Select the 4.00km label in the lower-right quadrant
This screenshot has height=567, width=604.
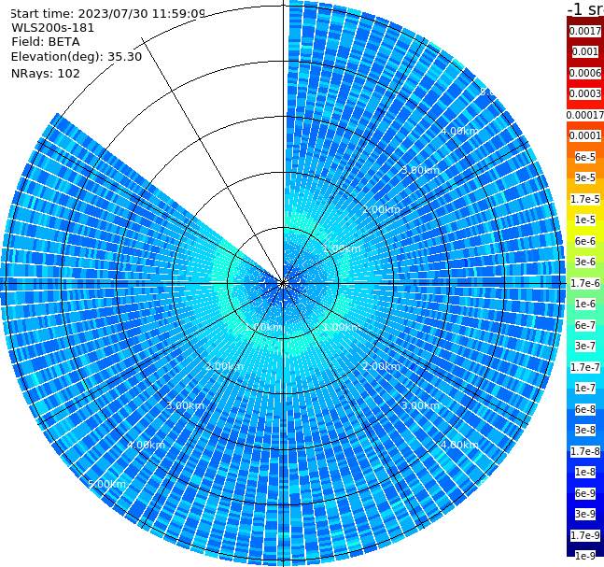click(x=459, y=445)
